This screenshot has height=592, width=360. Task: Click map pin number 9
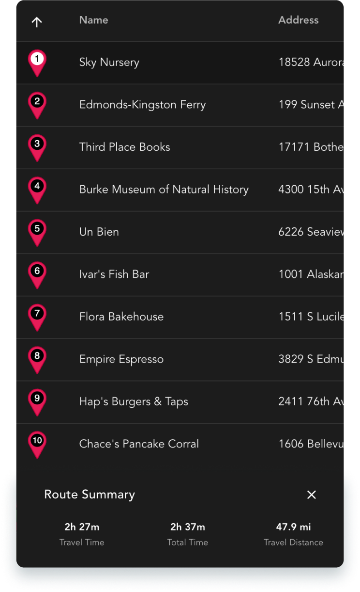coord(37,400)
